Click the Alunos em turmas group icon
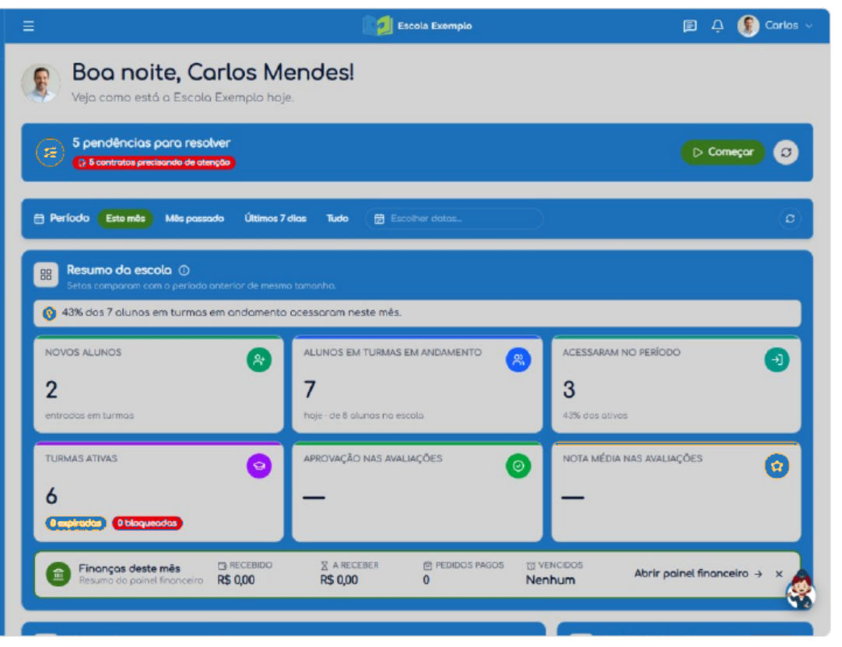The image size is (842, 647). pyautogui.click(x=518, y=359)
